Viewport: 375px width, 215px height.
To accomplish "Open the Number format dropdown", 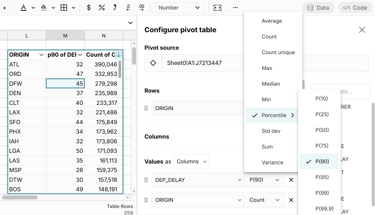I will (x=179, y=8).
